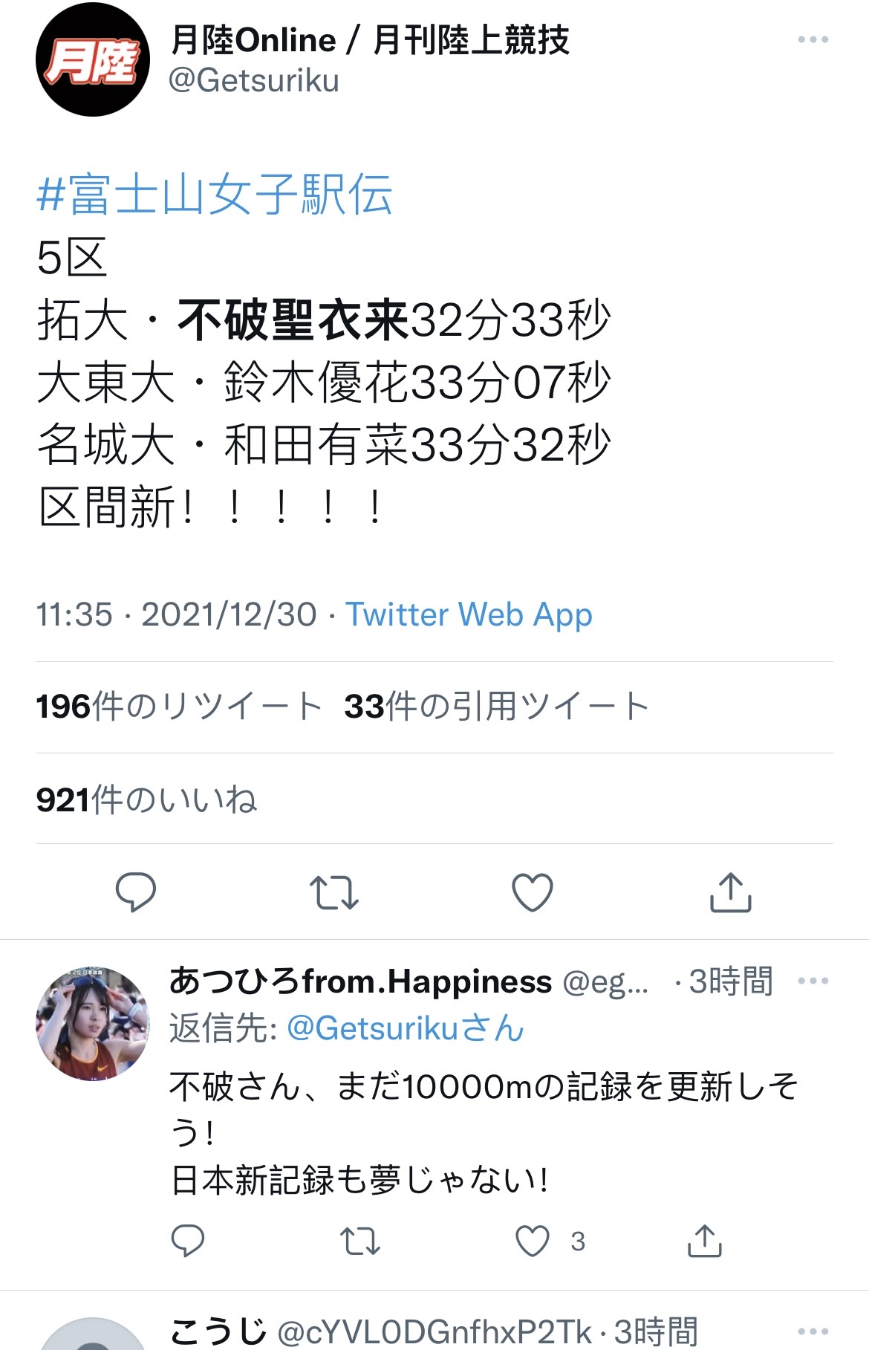View the 196件のリツイート list
The width and height of the screenshot is (869, 1350).
pyautogui.click(x=178, y=707)
